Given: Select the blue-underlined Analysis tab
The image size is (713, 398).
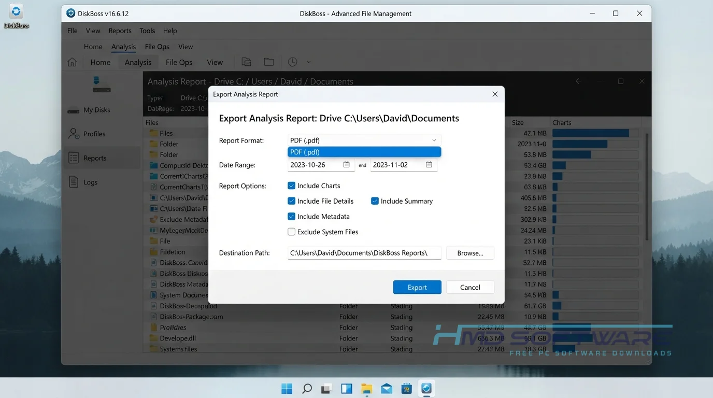Looking at the screenshot, I should point(123,47).
